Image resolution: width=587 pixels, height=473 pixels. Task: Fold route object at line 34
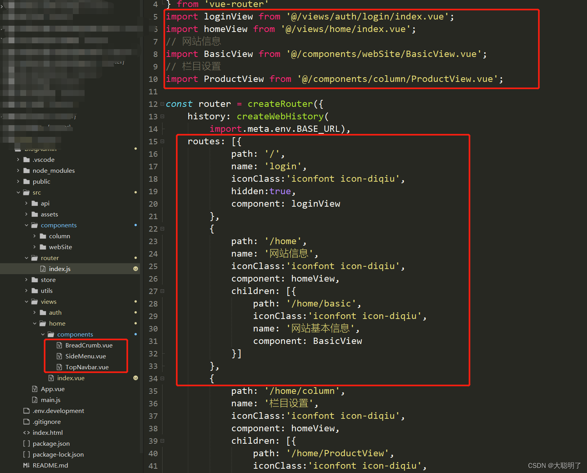162,379
